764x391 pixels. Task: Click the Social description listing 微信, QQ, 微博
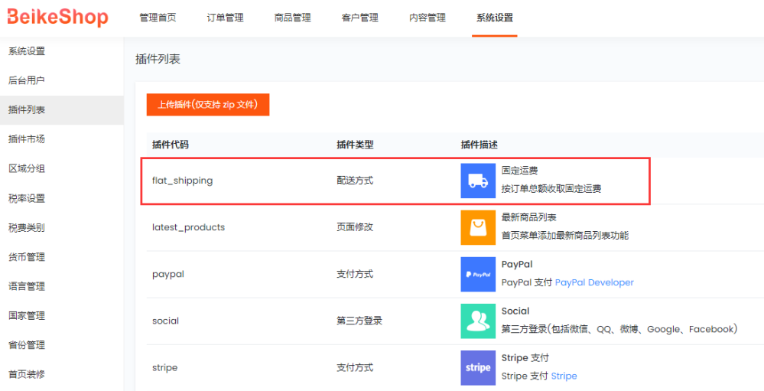click(619, 330)
